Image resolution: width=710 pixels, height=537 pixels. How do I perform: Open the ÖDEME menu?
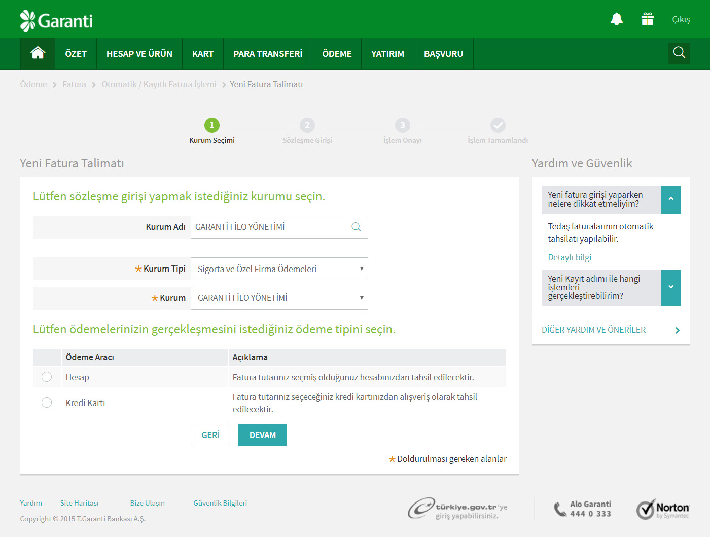coord(337,54)
